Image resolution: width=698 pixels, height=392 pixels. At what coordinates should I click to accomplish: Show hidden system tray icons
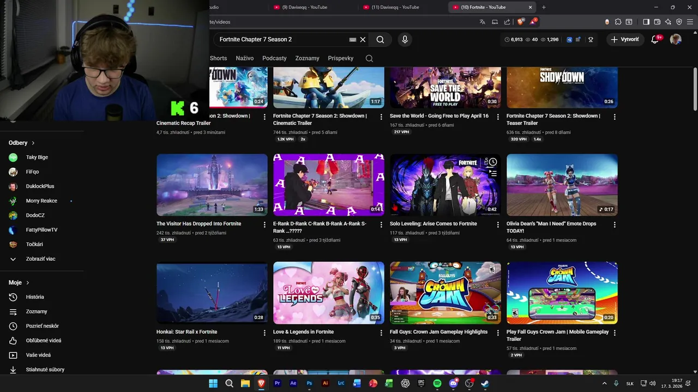604,383
